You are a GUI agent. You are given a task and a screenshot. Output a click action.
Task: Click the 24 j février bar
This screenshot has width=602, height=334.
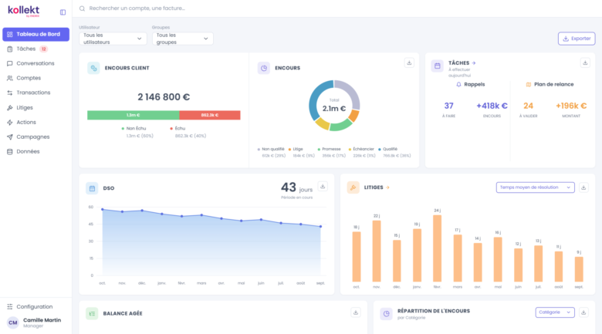tap(438, 248)
